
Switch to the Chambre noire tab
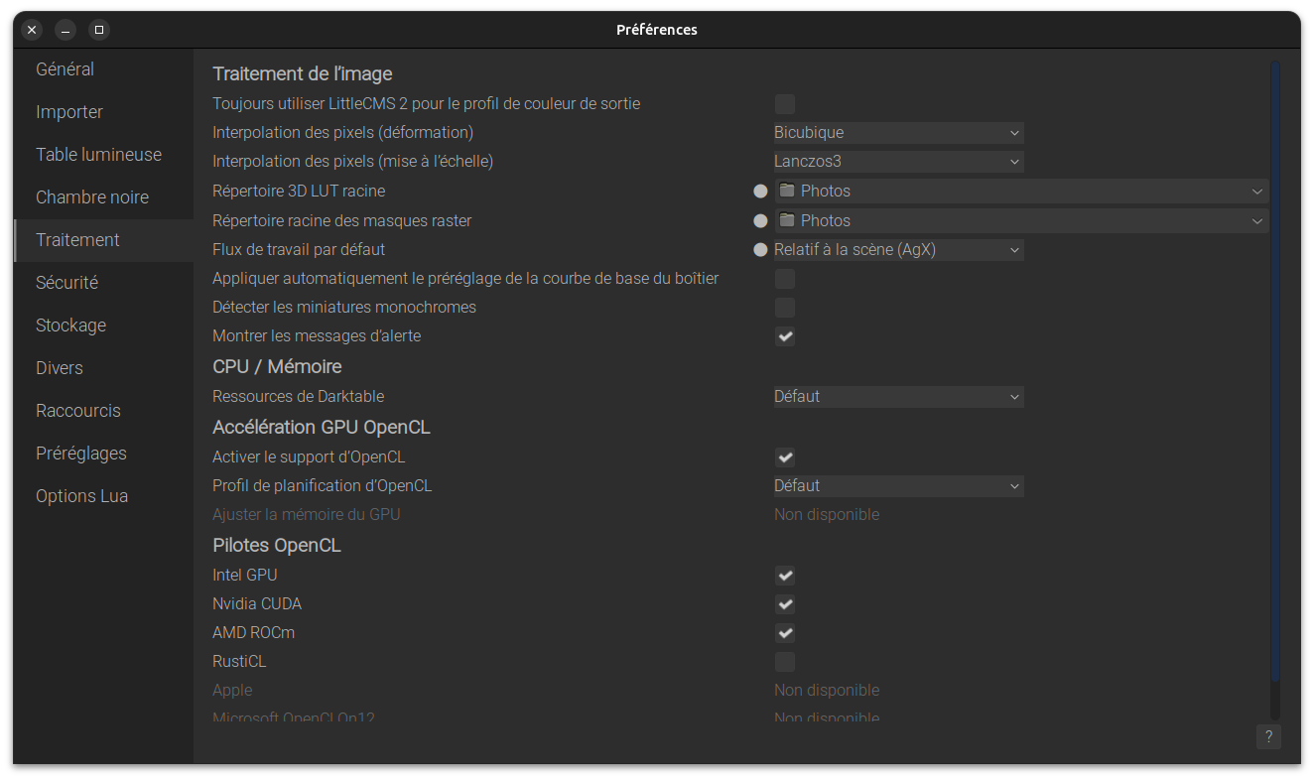click(x=92, y=197)
